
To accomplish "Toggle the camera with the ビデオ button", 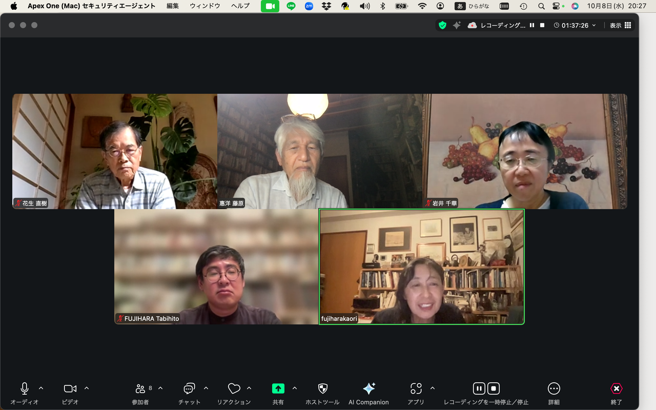I will [70, 393].
